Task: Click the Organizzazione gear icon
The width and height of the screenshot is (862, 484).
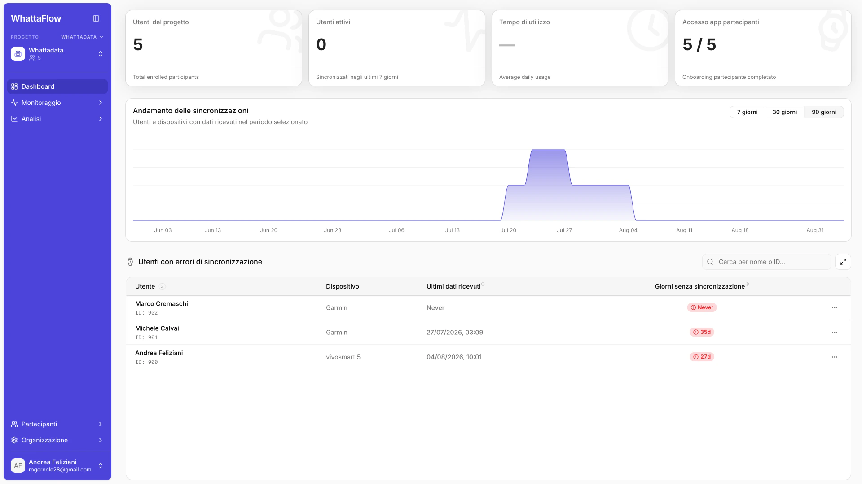Action: [14, 440]
